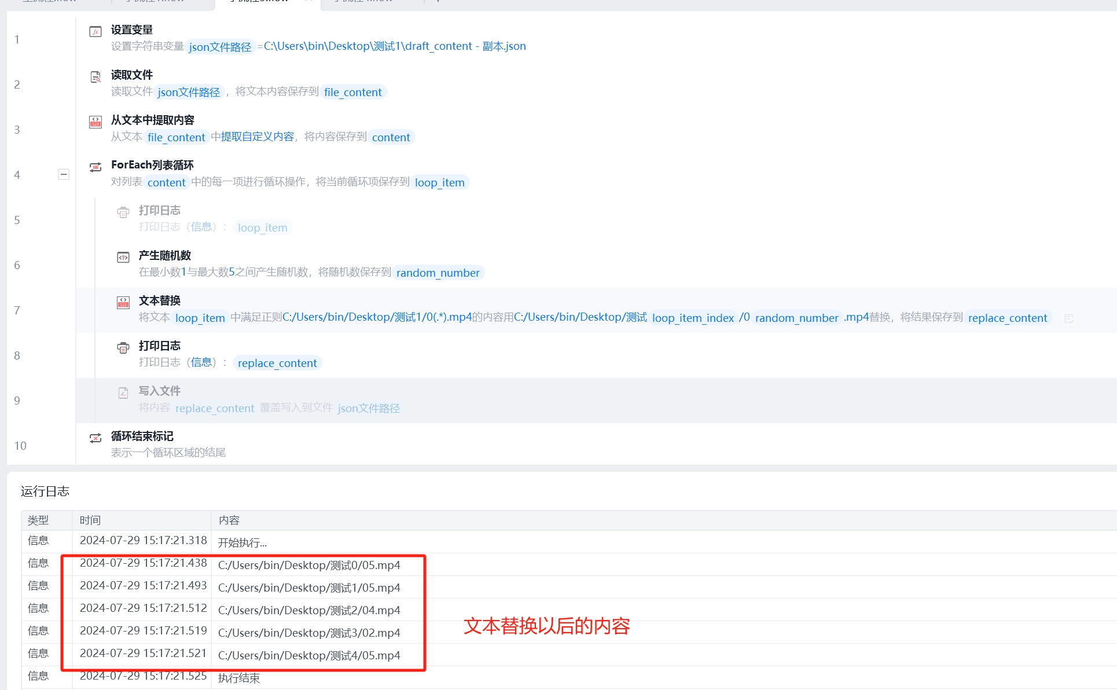Click the json文件路径 variable in 设置变量 step
This screenshot has height=690, width=1117.
(220, 47)
